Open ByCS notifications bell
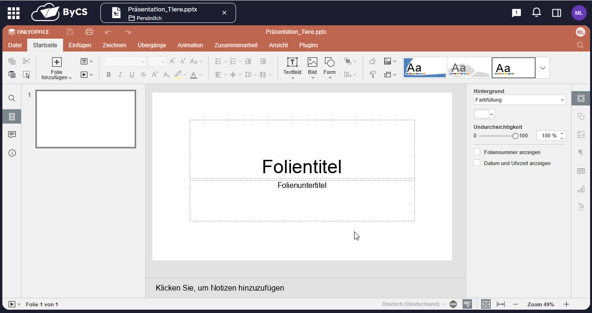The height and width of the screenshot is (313, 592). [x=537, y=13]
